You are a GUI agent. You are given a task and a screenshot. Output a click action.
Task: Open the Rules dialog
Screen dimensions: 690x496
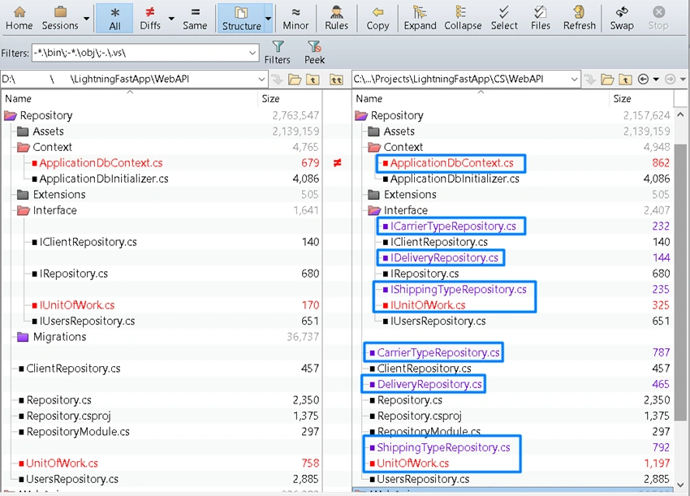(x=336, y=18)
